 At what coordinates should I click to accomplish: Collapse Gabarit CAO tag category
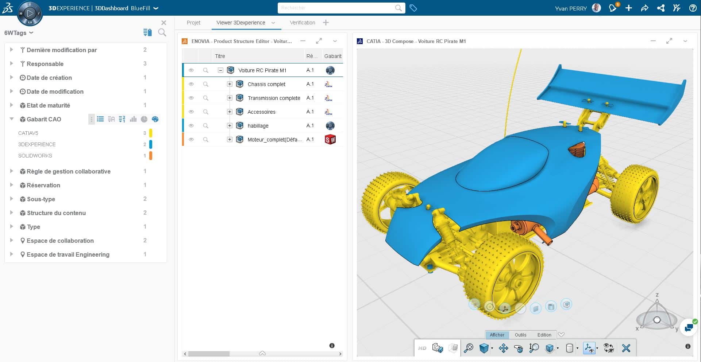pos(11,119)
